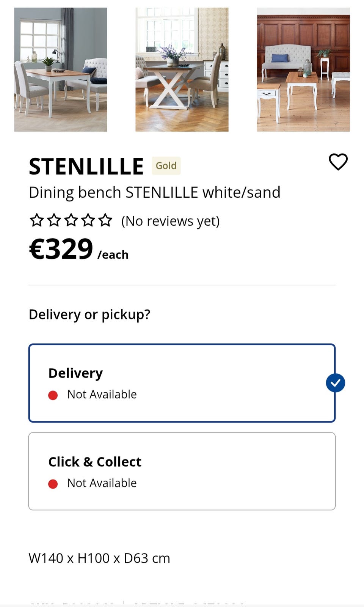364x607 pixels.
Task: Click the "Dining bench STENLILLE white/sand" description
Action: [x=154, y=193]
